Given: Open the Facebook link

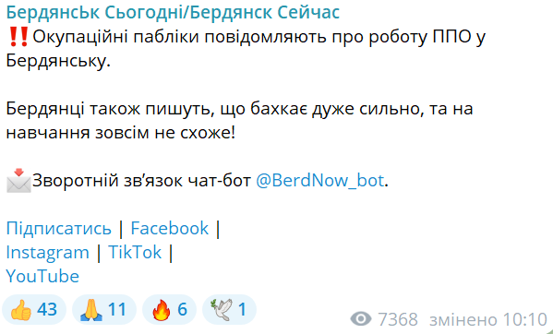Looking at the screenshot, I should tap(170, 228).
